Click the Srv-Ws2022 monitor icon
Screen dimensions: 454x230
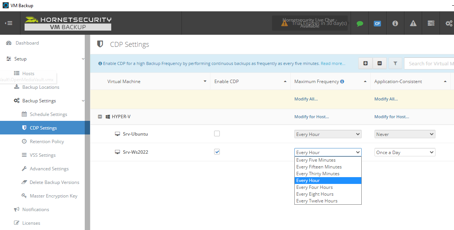pos(118,152)
